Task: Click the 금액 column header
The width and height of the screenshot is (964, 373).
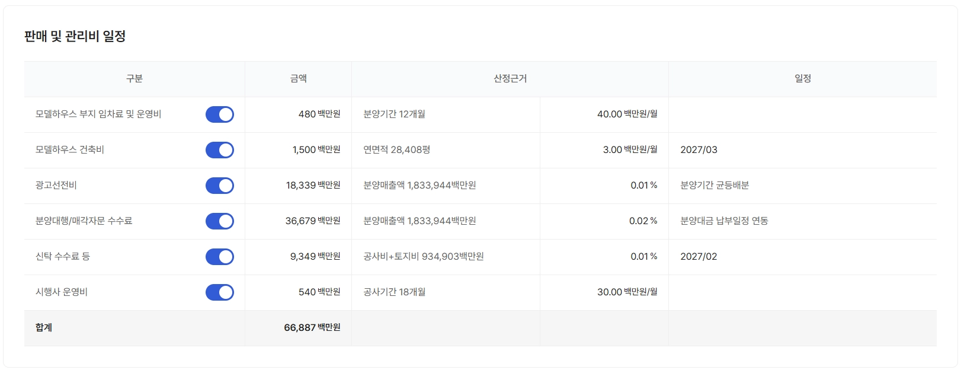Action: pyautogui.click(x=298, y=79)
